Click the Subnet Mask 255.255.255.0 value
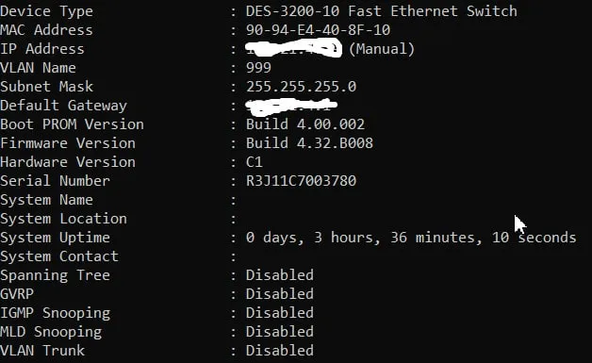Screen dimensions: 592x363 [301, 87]
